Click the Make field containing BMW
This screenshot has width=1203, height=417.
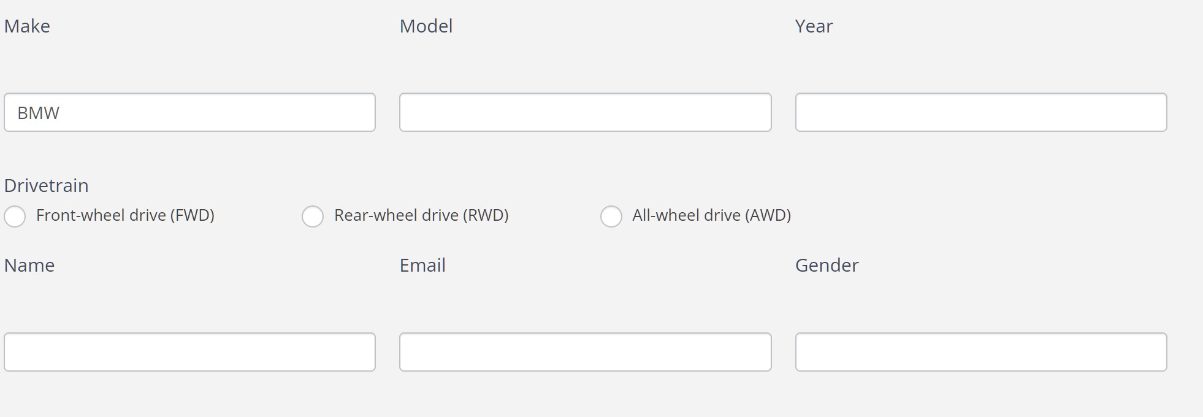[189, 112]
